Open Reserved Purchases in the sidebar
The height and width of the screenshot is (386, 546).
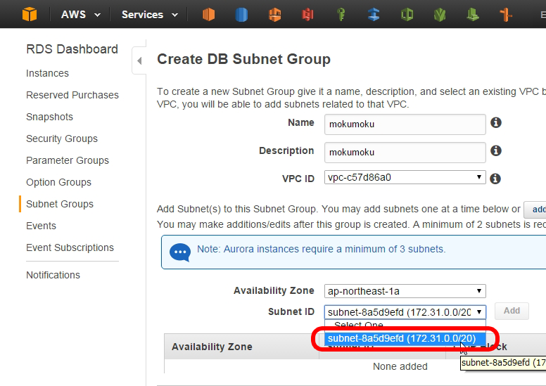pos(72,95)
